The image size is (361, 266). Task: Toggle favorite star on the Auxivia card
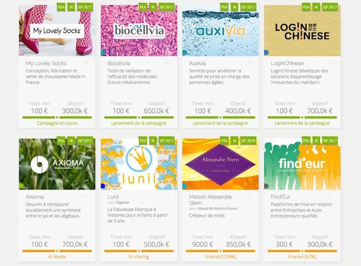click(249, 62)
